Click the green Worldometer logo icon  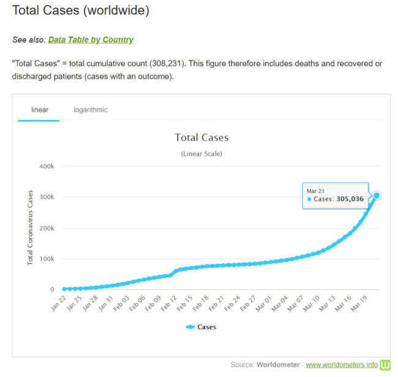point(386,365)
